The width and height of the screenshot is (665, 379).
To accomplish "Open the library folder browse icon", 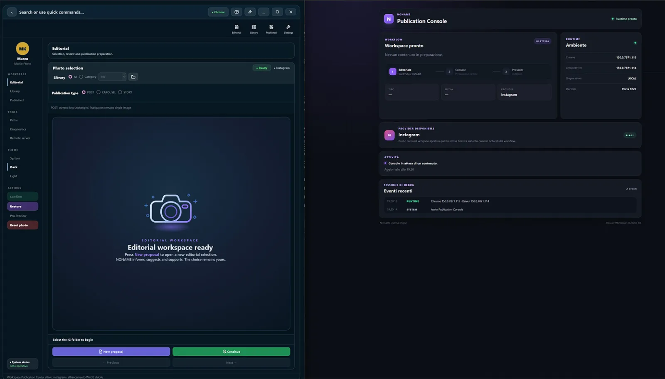I will pyautogui.click(x=133, y=77).
